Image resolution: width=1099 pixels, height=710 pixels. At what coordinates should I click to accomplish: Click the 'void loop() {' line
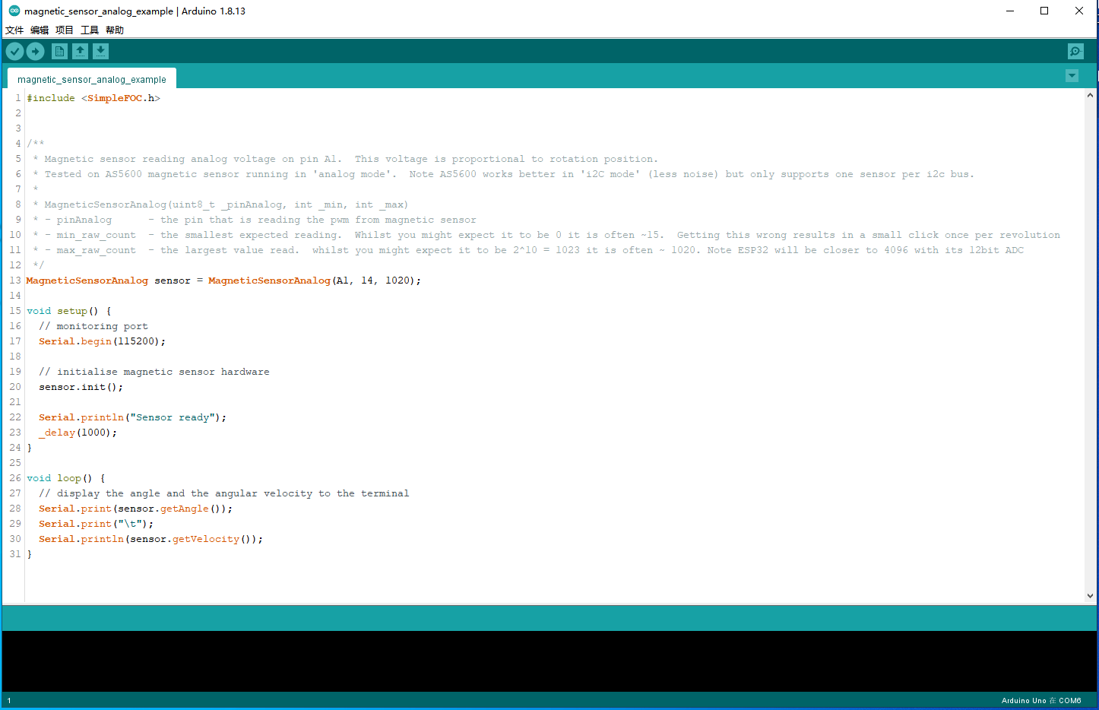click(x=66, y=478)
